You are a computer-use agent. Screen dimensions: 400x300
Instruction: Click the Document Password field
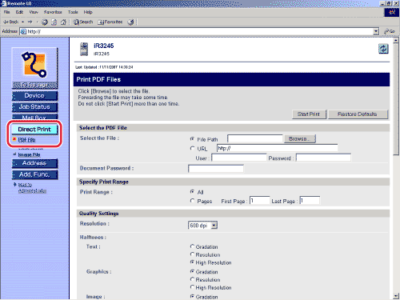pyautogui.click(x=216, y=169)
